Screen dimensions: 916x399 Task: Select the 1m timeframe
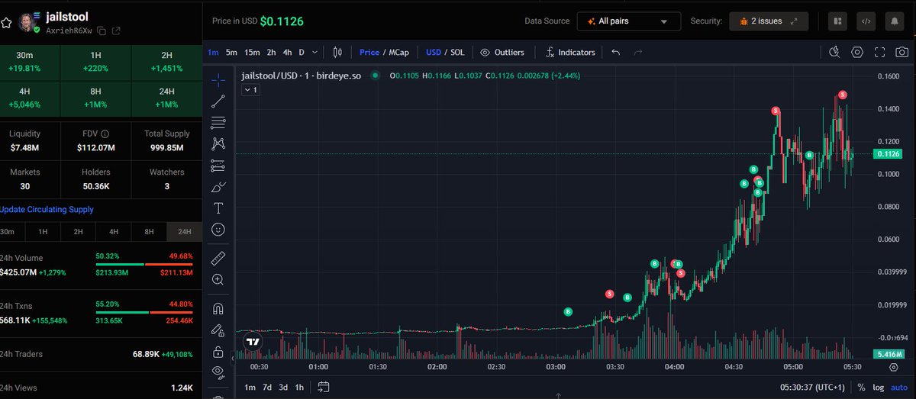tap(213, 53)
